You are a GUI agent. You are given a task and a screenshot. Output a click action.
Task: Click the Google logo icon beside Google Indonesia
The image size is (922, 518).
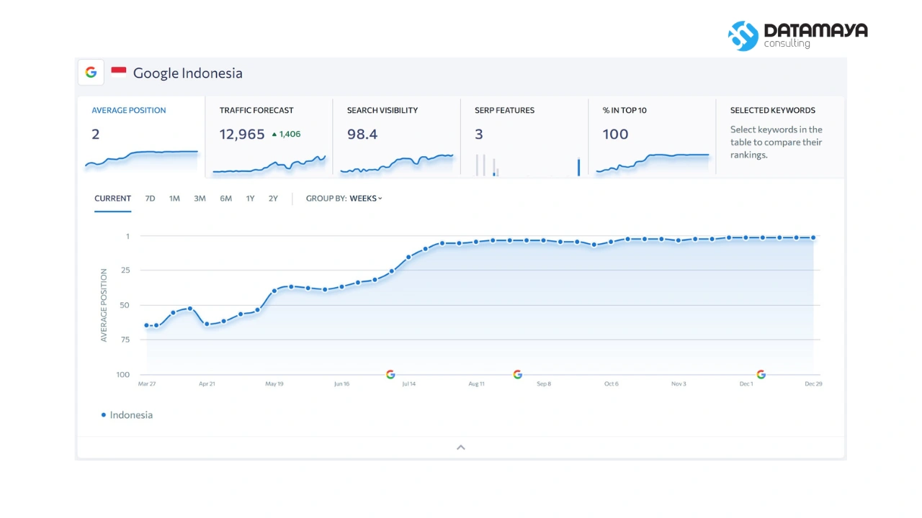[91, 73]
